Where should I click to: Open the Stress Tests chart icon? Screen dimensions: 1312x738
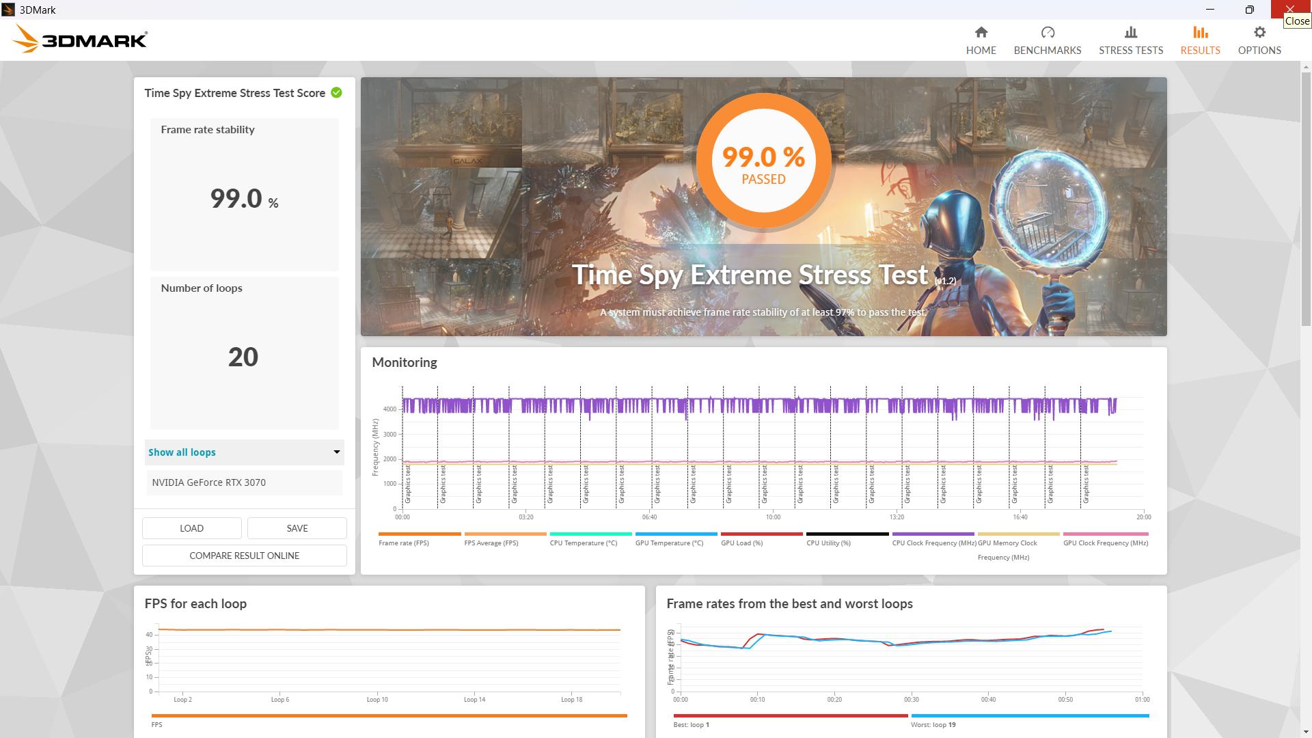coord(1131,32)
